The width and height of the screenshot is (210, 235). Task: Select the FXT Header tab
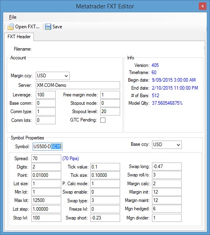(x=19, y=37)
